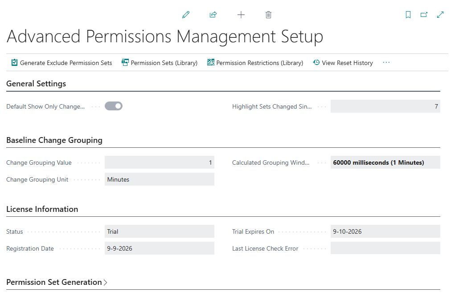This screenshot has width=459, height=296.
Task: Click the share icon
Action: [213, 15]
